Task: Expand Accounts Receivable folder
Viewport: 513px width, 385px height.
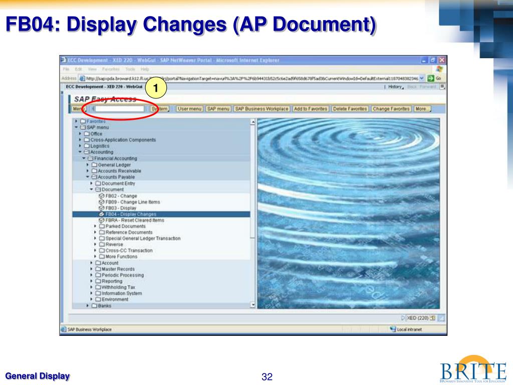Action: pyautogui.click(x=88, y=171)
